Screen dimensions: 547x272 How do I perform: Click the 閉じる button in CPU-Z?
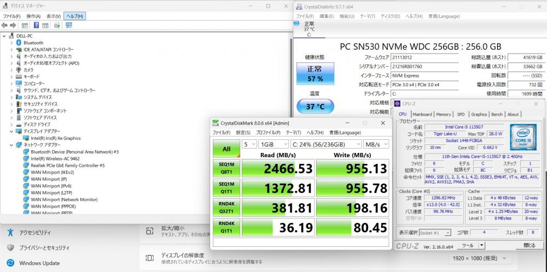pos(529,245)
